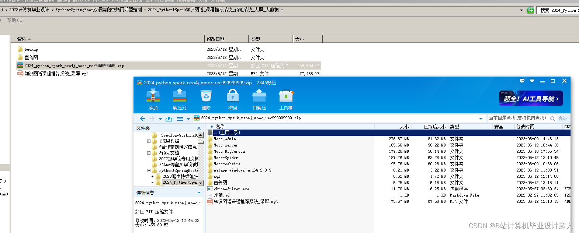579x233 pixels.
Task: Click 2022计算机毕业设计 breadcrumb in Explorer
Action: (x=29, y=10)
